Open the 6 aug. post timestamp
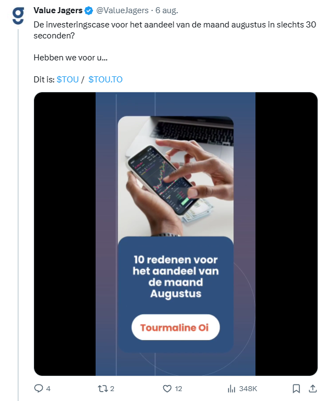 tap(166, 10)
